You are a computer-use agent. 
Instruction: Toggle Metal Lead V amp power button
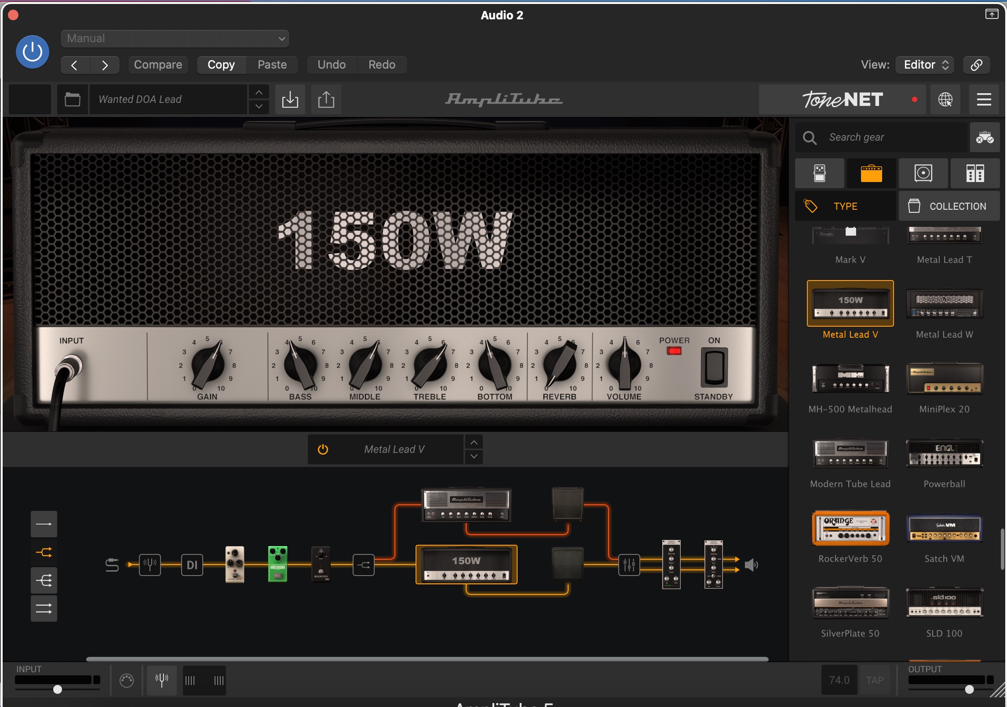point(323,449)
